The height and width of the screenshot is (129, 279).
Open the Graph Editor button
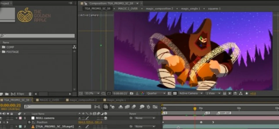click(x=155, y=107)
